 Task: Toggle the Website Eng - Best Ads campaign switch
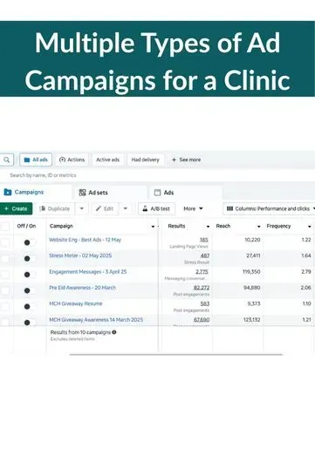click(x=30, y=242)
